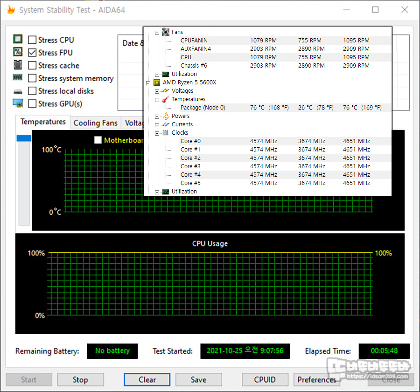The height and width of the screenshot is (392, 420).
Task: Click the upper Utilization graph icon under Fans
Action: (x=166, y=74)
